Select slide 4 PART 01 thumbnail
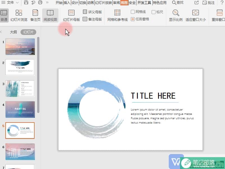 coord(20,109)
